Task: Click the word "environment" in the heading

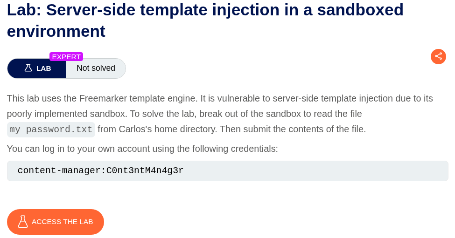Action: 56,31
